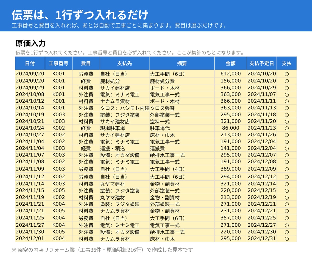Select the payment date '2024/11/23'
This screenshot has height=257, width=312.
262,128
